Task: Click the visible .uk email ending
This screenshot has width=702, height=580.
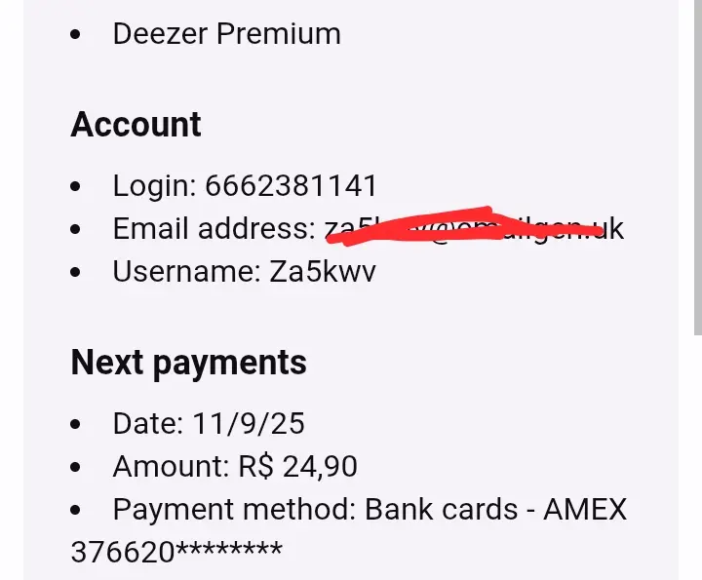Action: point(612,229)
